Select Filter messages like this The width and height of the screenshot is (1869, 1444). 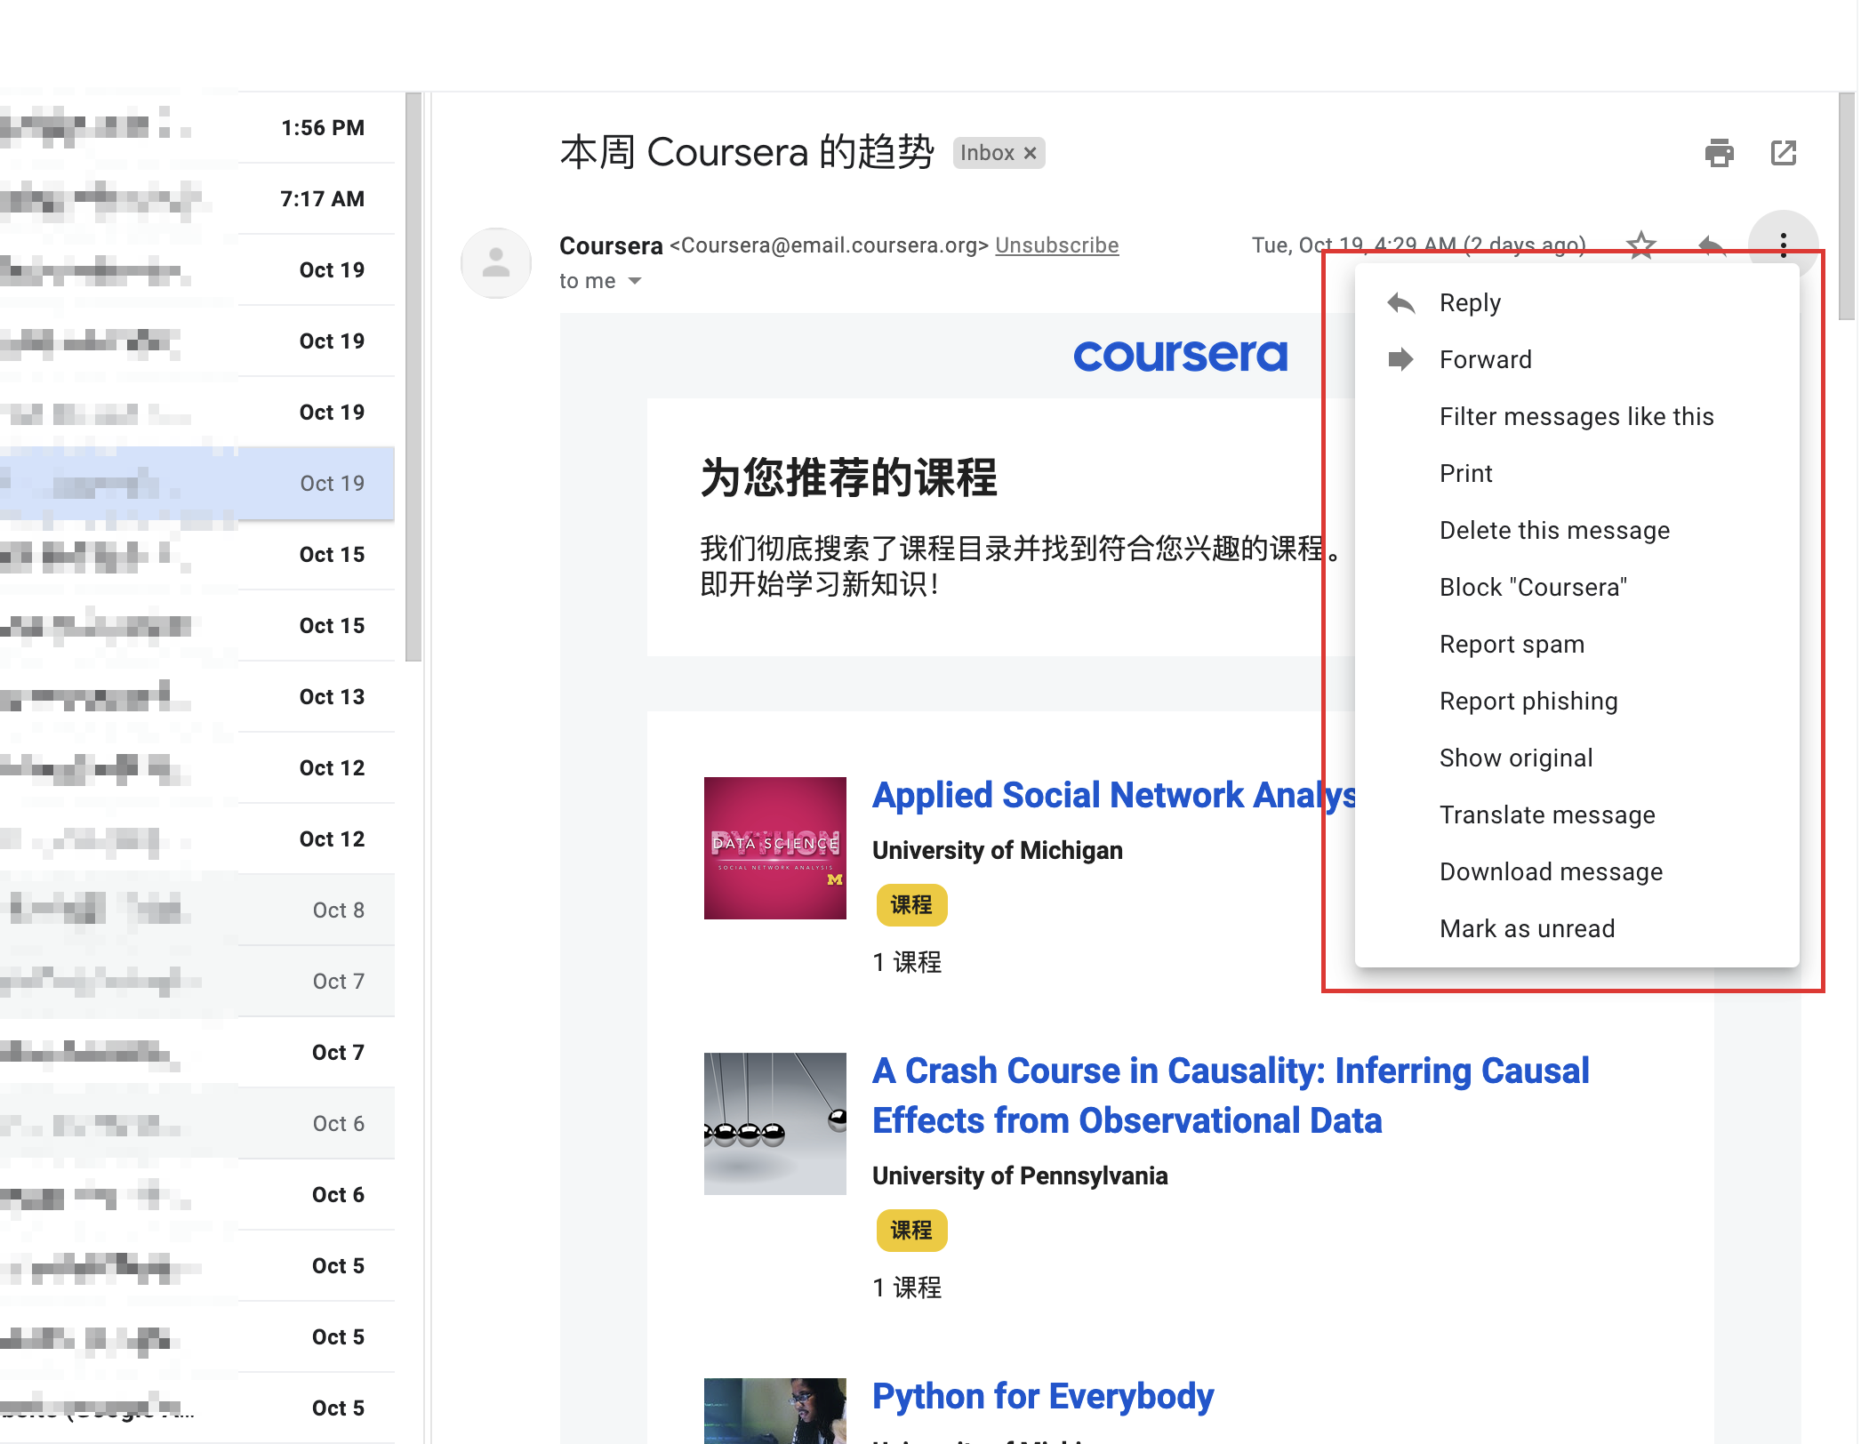[x=1576, y=417]
